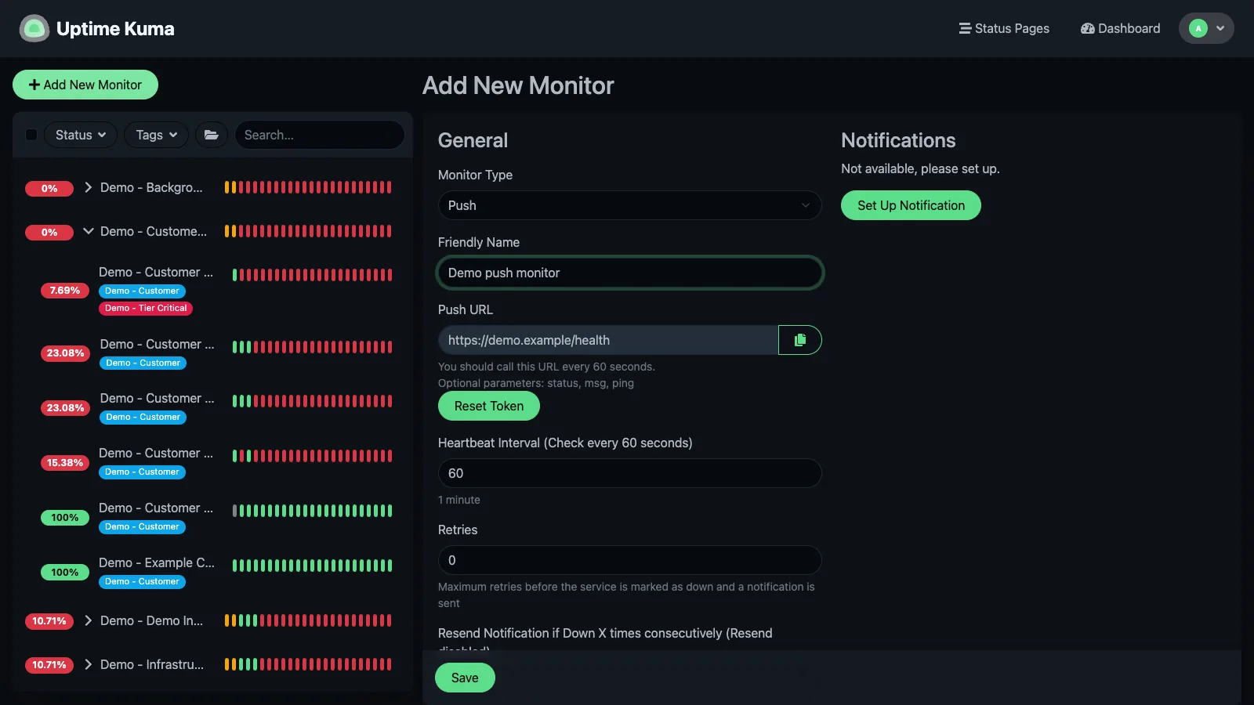Click 'Not available, please set up.' text
The width and height of the screenshot is (1254, 705).
(x=920, y=168)
